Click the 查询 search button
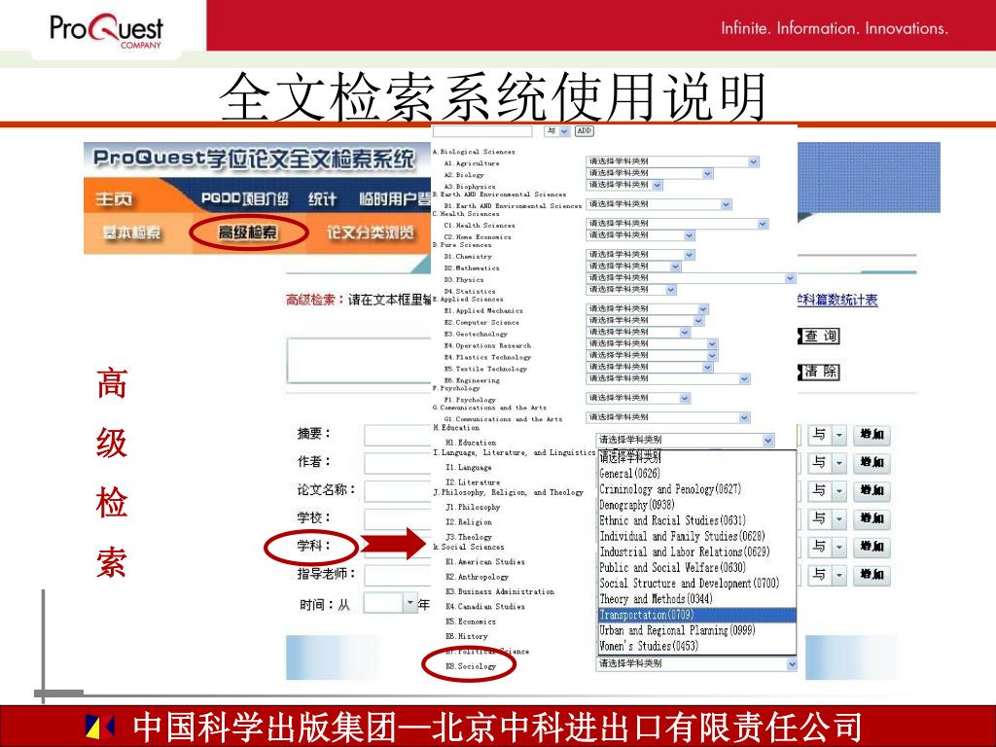The image size is (996, 747). [x=819, y=336]
